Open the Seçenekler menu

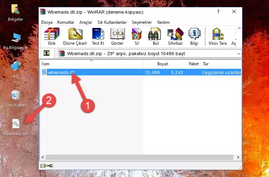142,22
